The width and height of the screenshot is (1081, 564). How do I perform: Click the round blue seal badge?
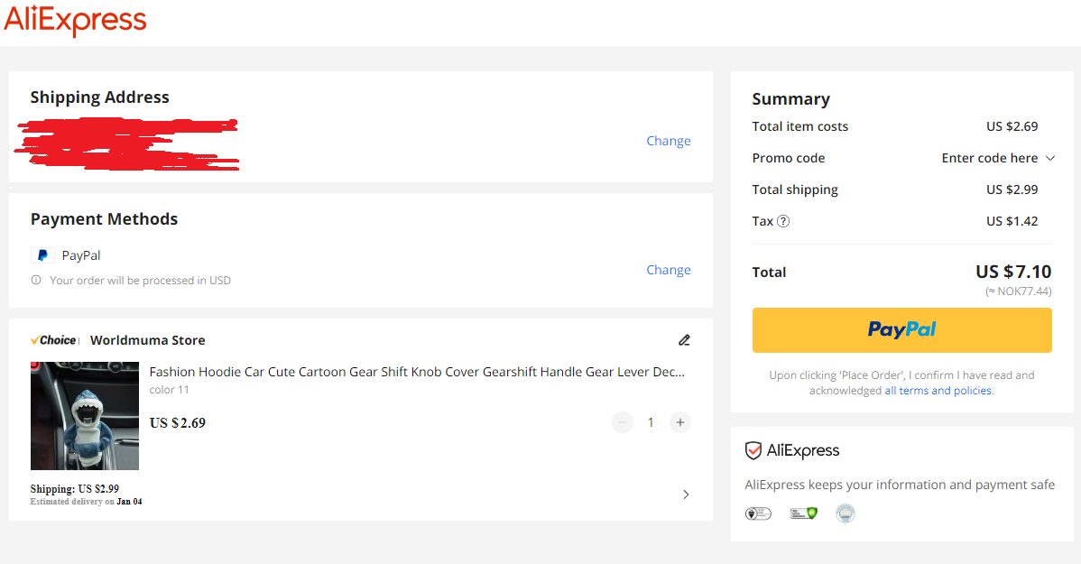[845, 513]
